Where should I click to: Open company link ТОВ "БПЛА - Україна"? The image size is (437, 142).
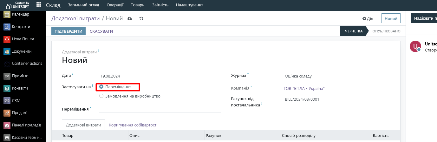(304, 88)
